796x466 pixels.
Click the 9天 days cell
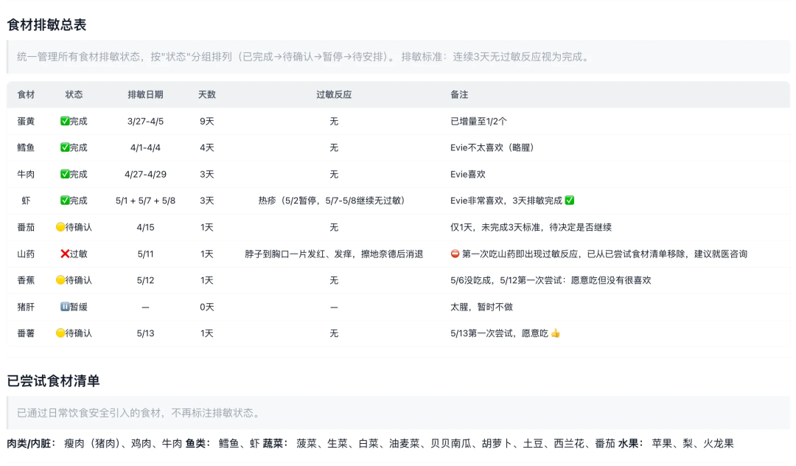(206, 122)
